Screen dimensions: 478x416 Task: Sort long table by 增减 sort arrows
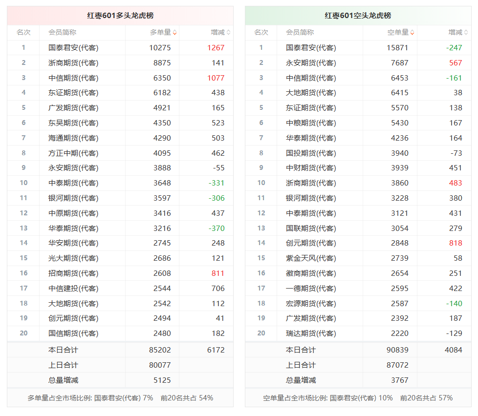[x=229, y=33]
